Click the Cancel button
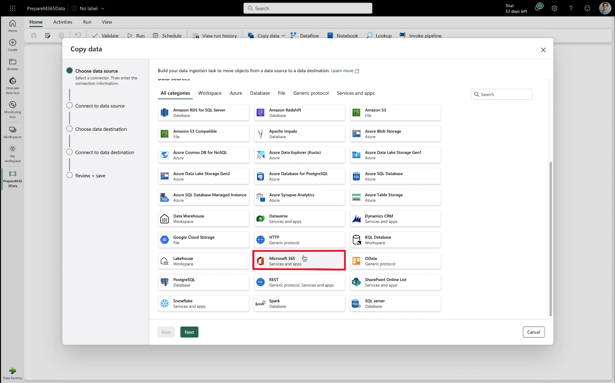Image resolution: width=615 pixels, height=383 pixels. pos(533,332)
